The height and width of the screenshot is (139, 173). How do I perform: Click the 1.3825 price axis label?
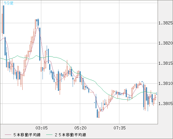tap(165, 23)
